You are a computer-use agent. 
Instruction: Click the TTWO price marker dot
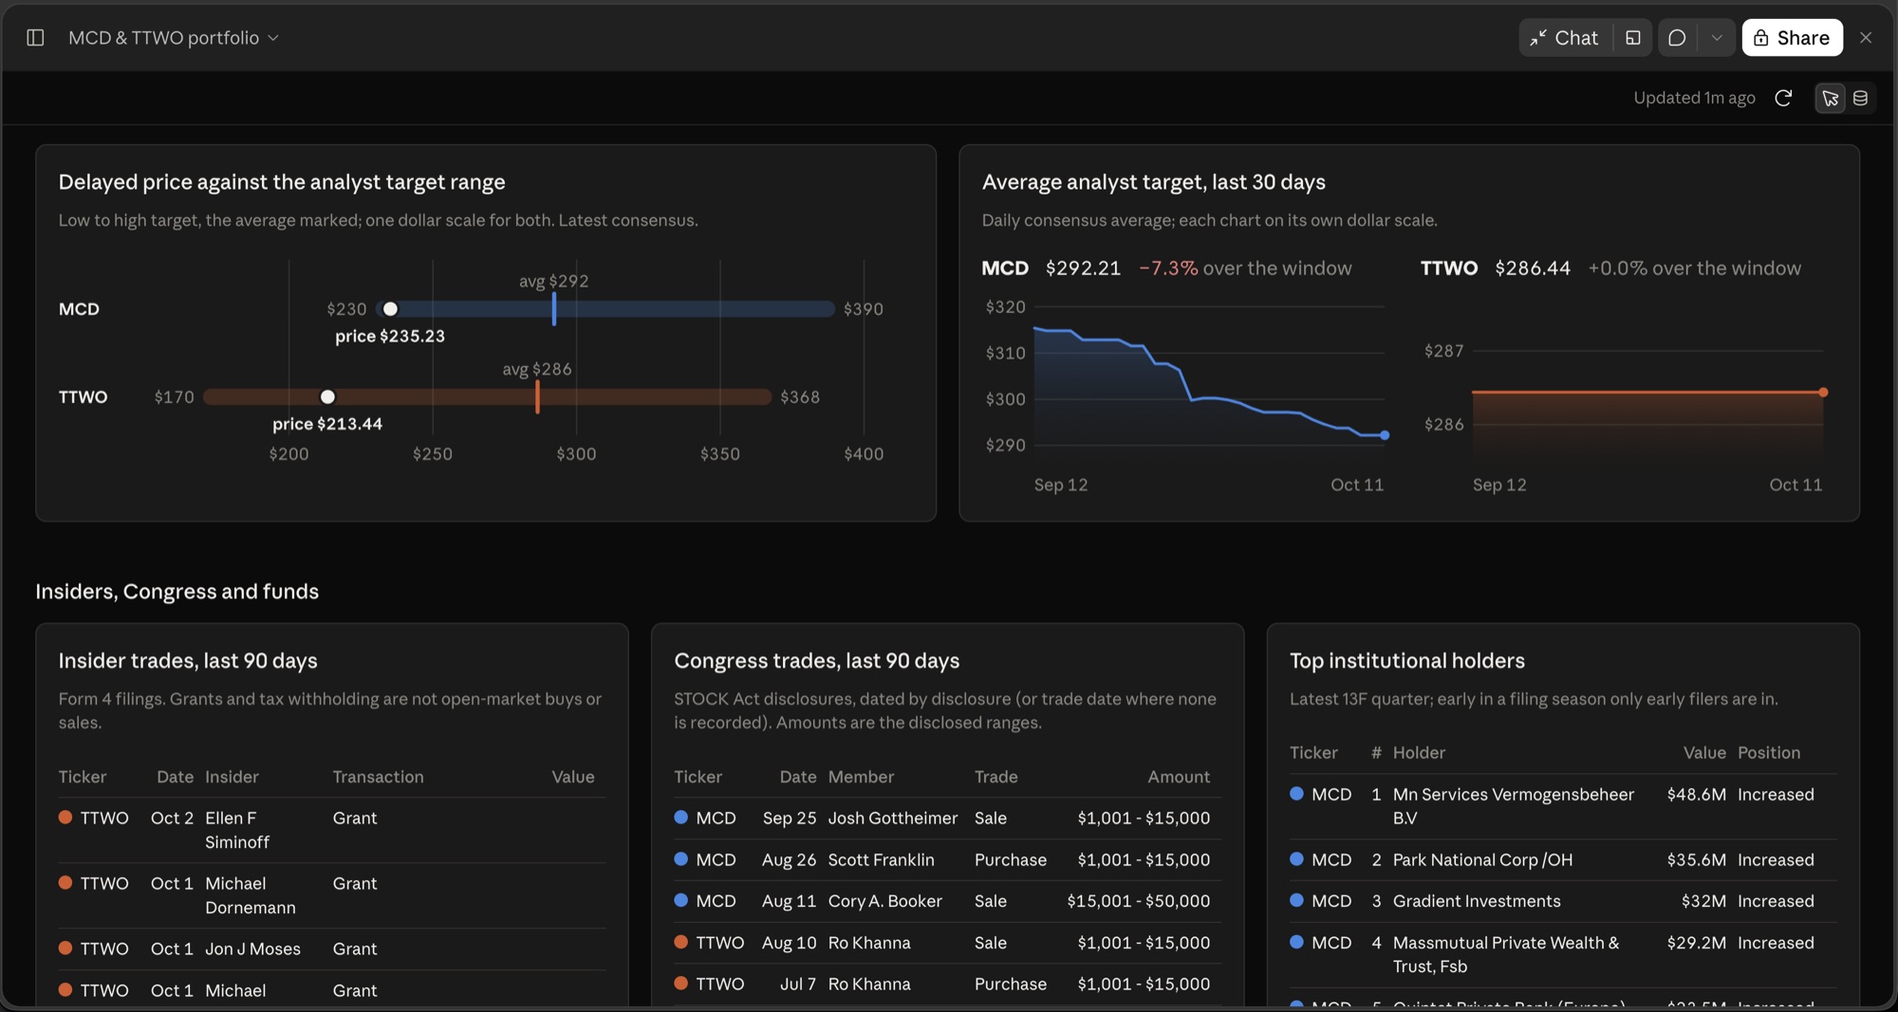coord(327,397)
